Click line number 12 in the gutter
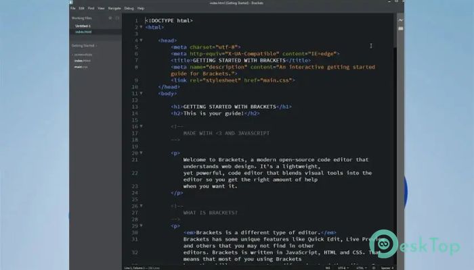 [135, 100]
